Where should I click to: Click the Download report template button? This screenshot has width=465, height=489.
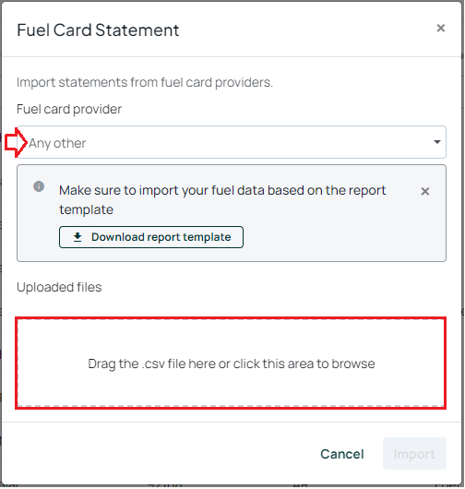[151, 237]
